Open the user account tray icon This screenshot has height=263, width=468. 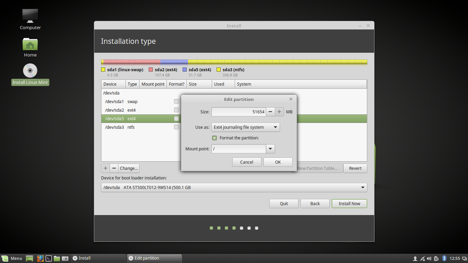tap(415, 259)
